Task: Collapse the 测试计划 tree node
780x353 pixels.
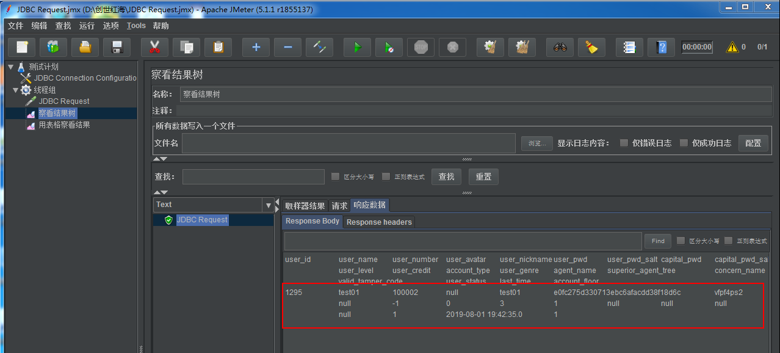Action: tap(10, 67)
